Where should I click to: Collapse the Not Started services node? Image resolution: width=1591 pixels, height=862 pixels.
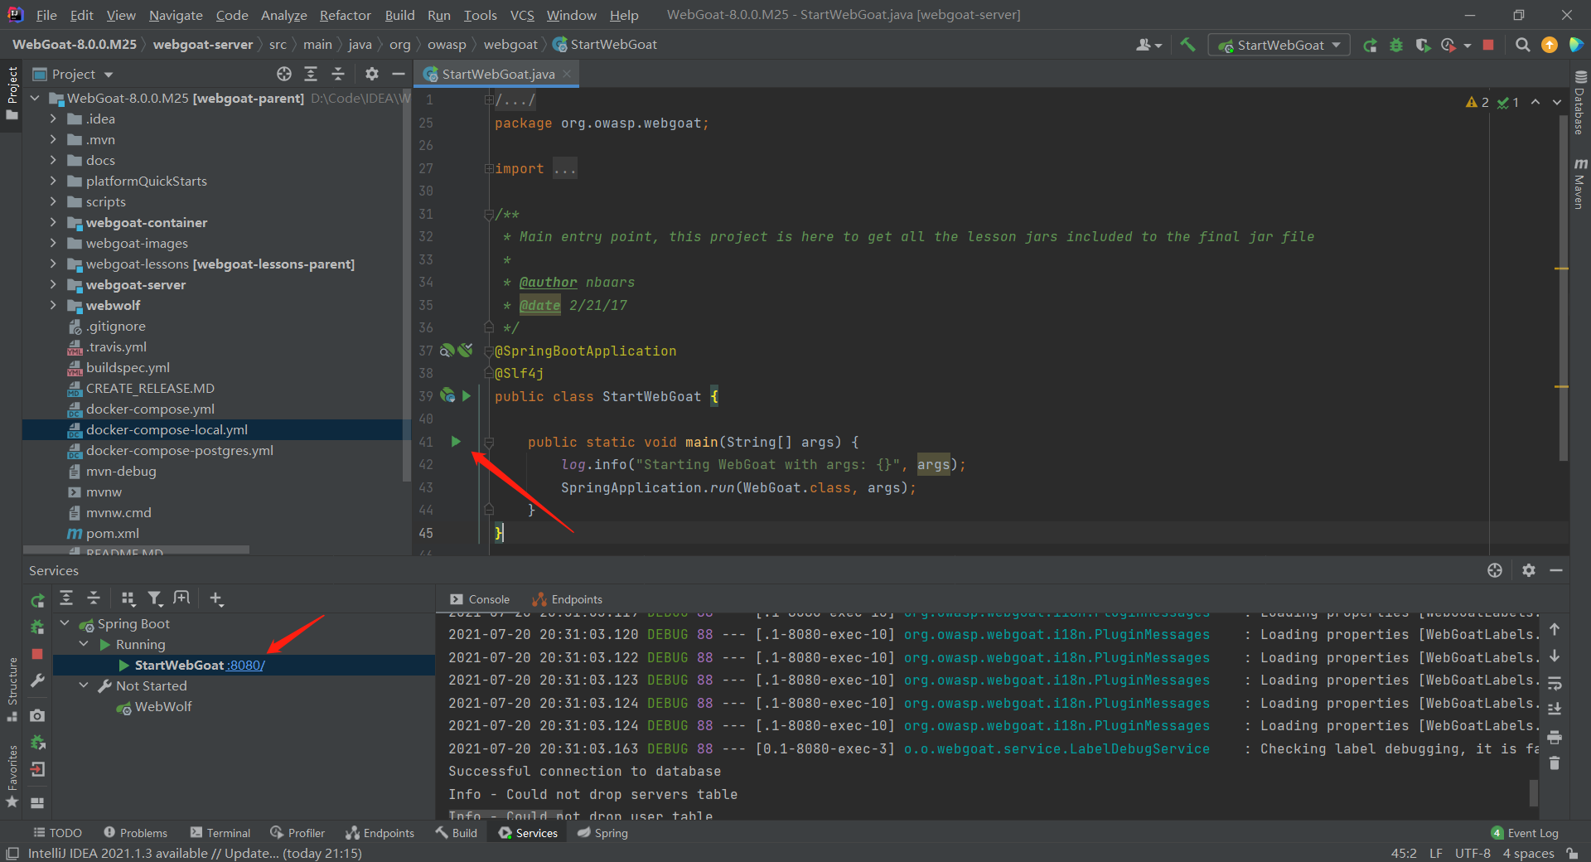[x=84, y=685]
